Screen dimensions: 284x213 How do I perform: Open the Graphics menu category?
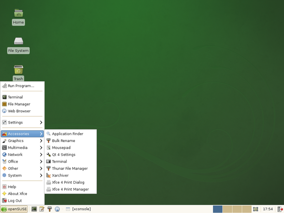[22, 141]
